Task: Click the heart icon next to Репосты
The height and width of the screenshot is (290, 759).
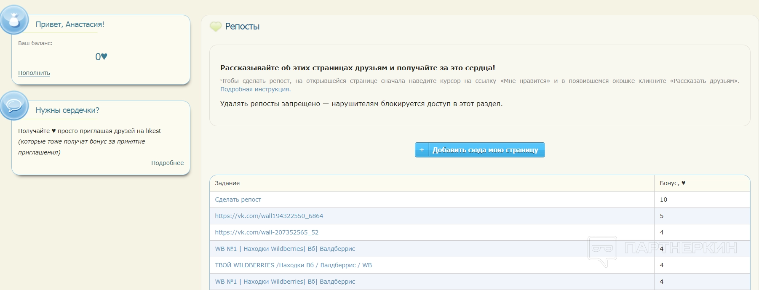Action: click(x=216, y=27)
